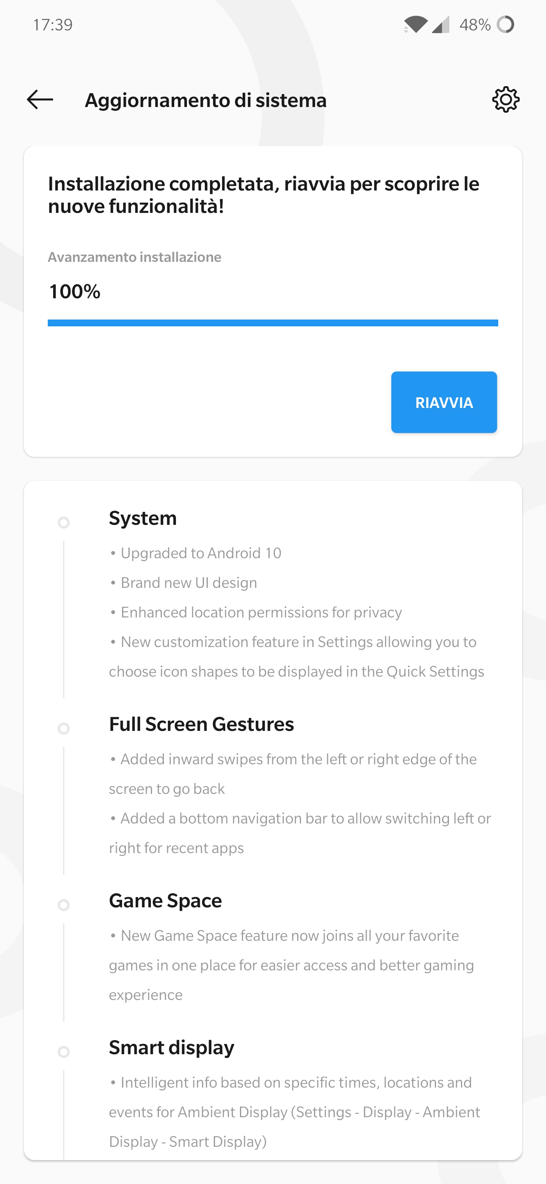Go back using the arrow icon

coord(40,99)
